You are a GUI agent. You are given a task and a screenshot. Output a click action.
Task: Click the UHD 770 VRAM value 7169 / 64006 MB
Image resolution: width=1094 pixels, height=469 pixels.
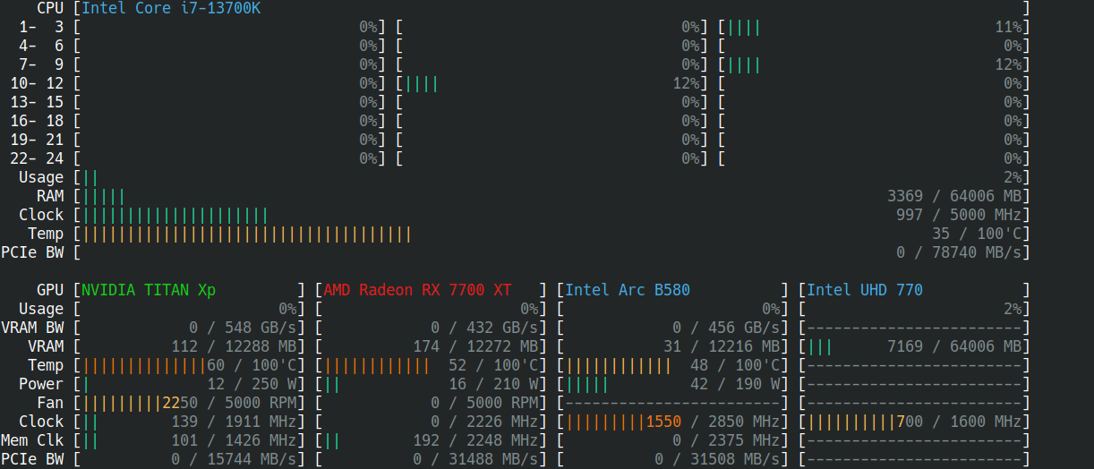[954, 346]
